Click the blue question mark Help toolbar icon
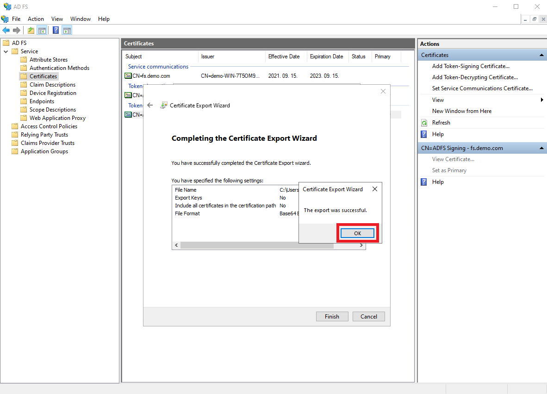 coord(56,31)
